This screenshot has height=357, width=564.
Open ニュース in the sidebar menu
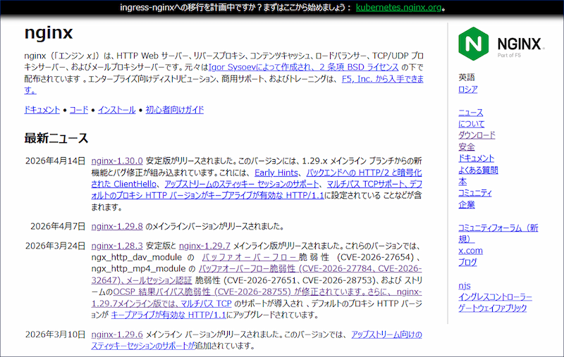coord(470,113)
